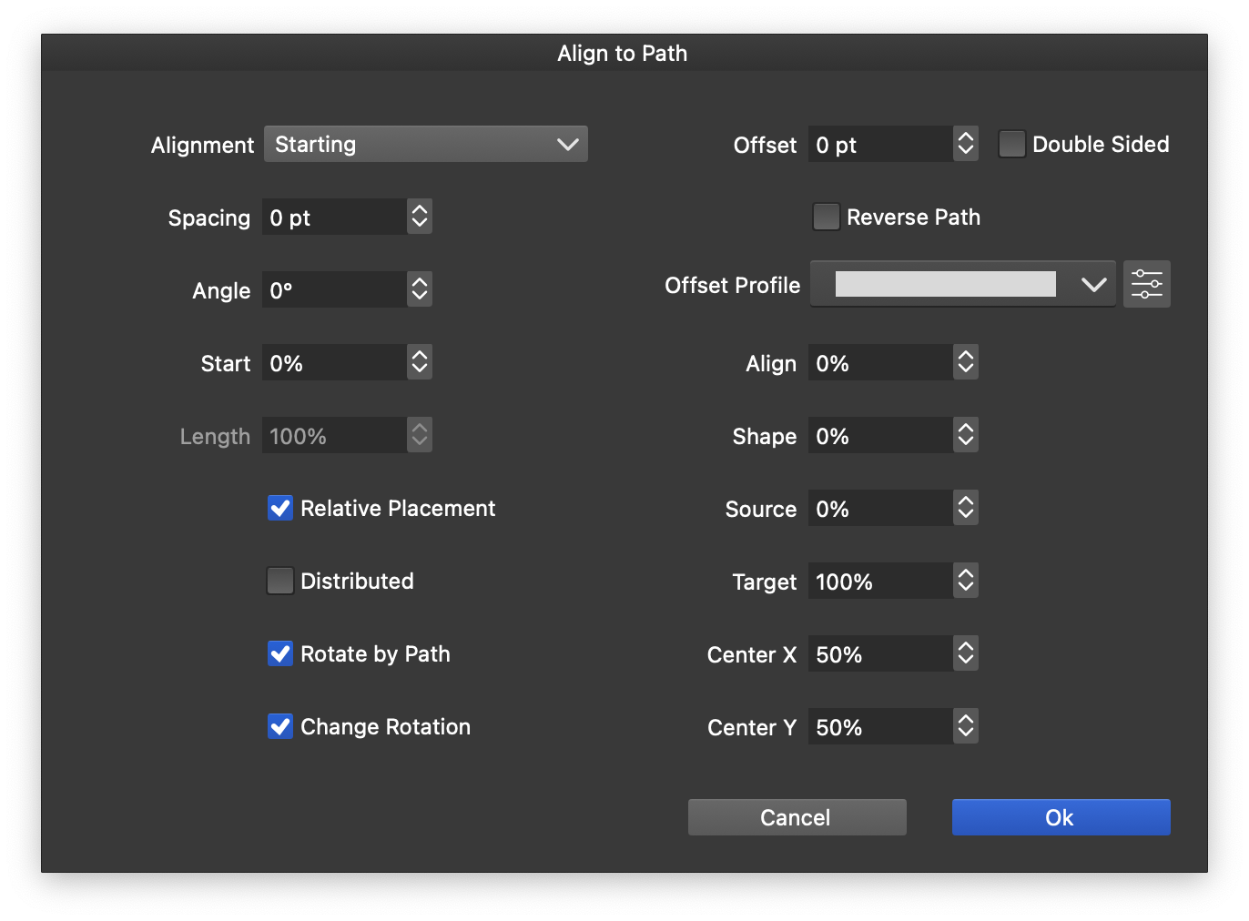Viewport: 1249px width, 921px height.
Task: Open the Alignment dropdown showing Starting
Action: point(425,144)
